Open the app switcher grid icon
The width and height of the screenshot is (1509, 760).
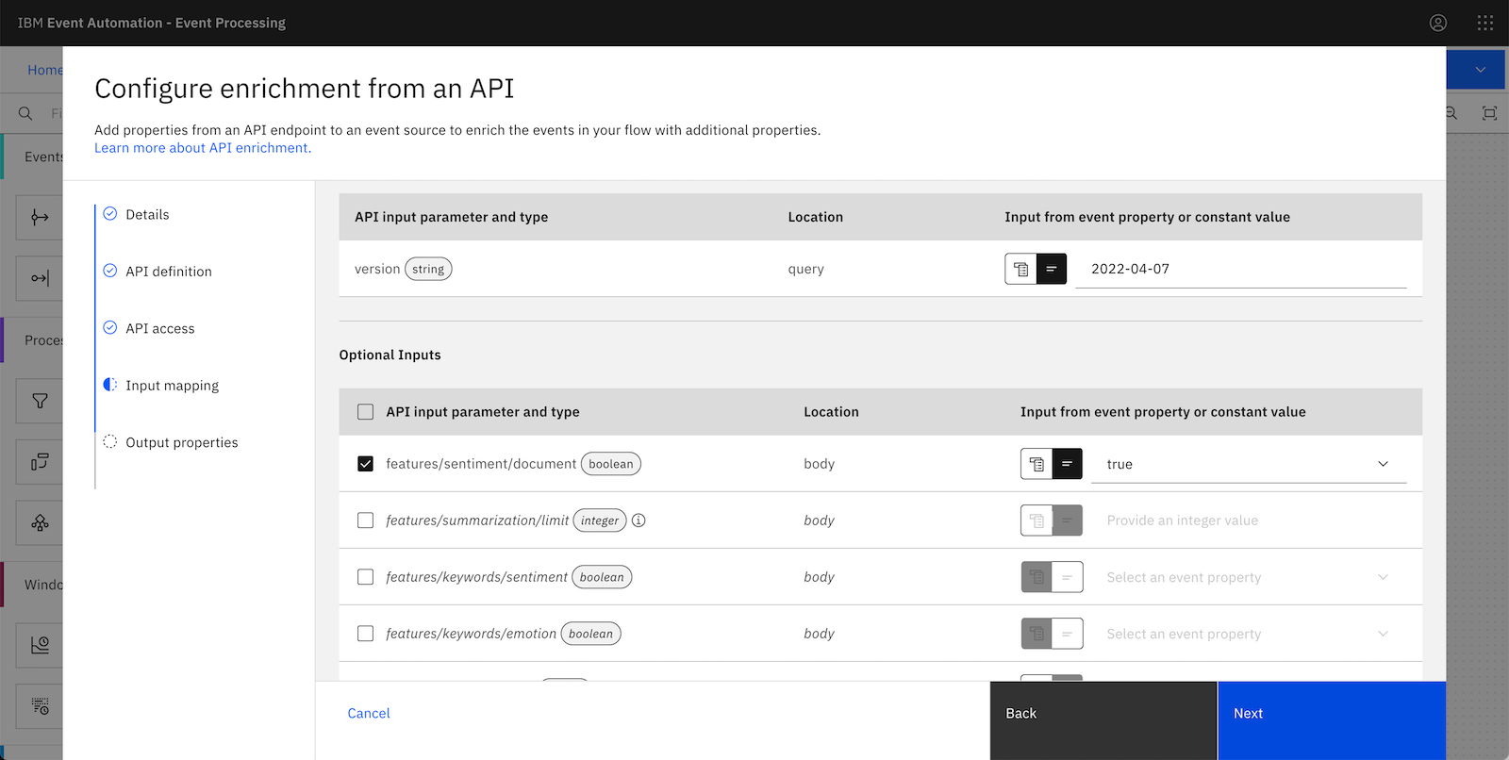(1485, 23)
